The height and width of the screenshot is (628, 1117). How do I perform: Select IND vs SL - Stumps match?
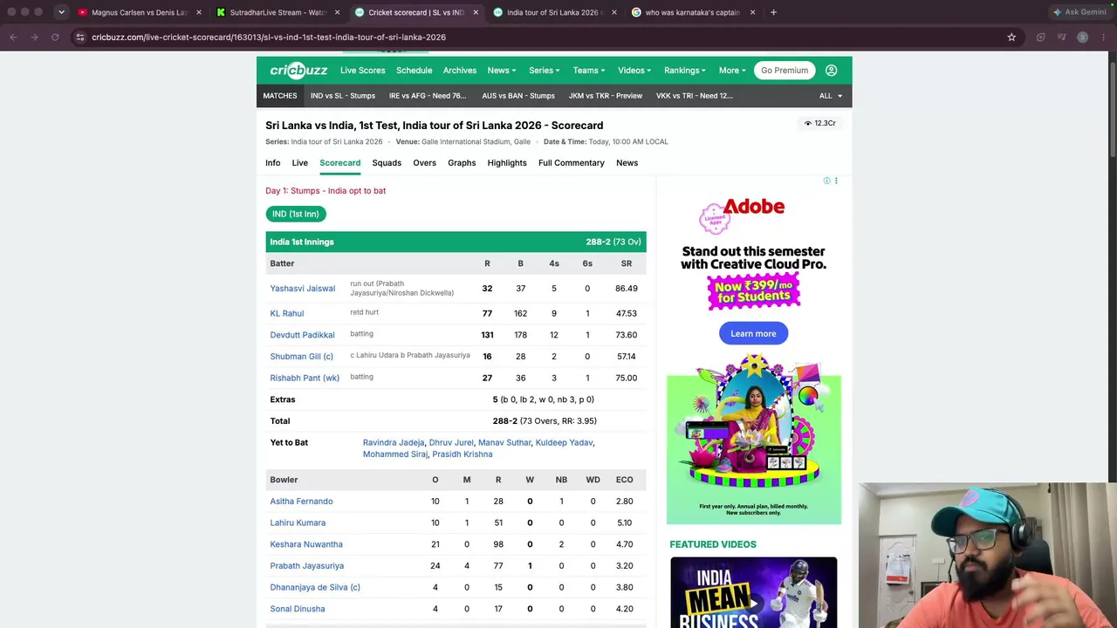pos(343,96)
